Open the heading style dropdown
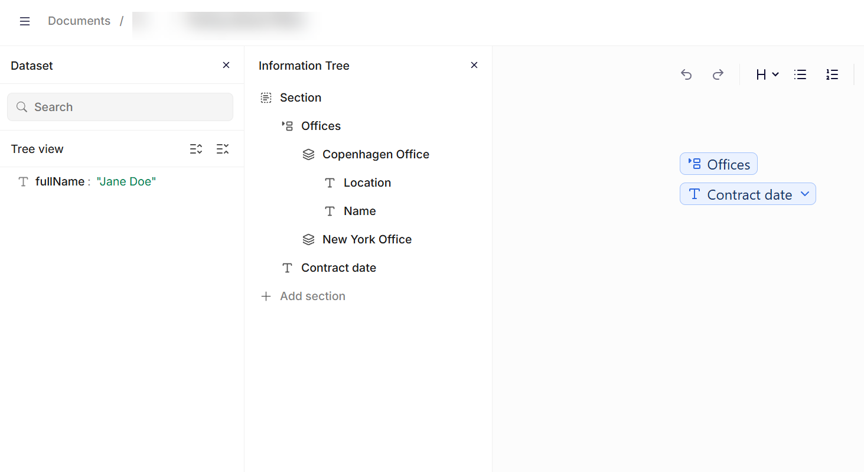864x472 pixels. [767, 74]
